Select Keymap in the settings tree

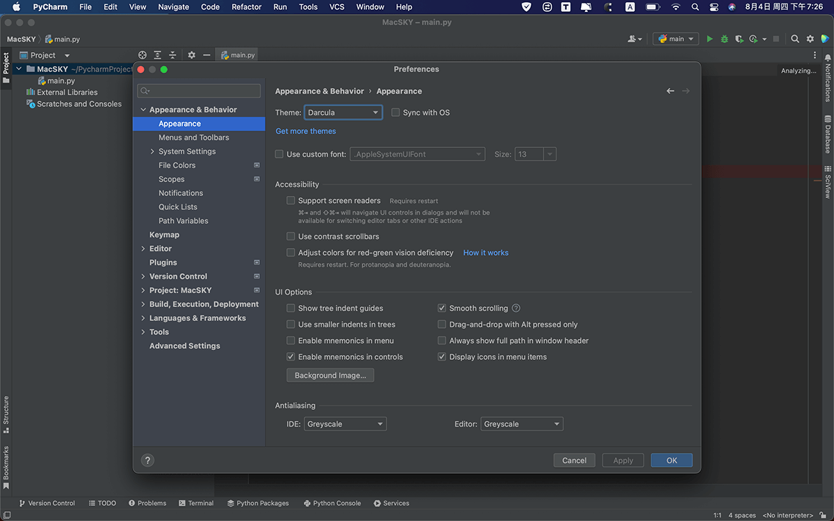164,235
